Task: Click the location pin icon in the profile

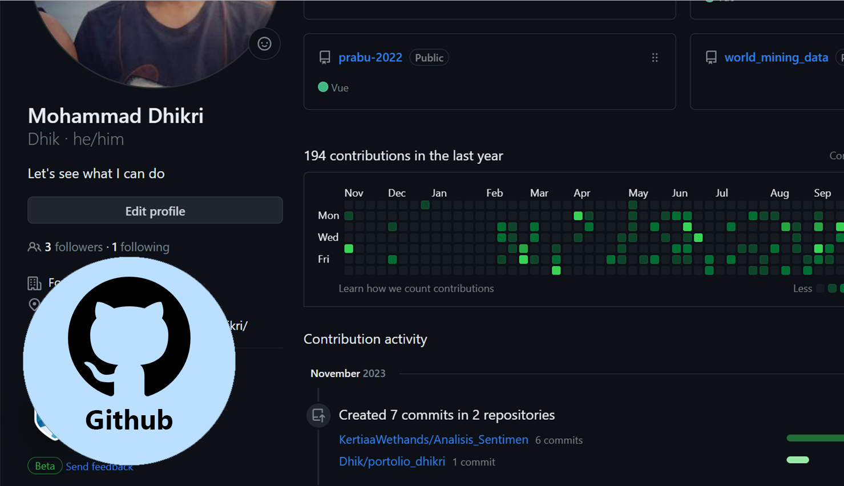Action: tap(34, 305)
